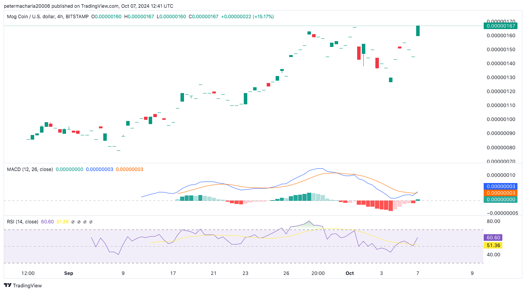This screenshot has width=526, height=292.
Task: Click the change text '+0.00000022 (+15.17%)'
Action: (x=247, y=17)
